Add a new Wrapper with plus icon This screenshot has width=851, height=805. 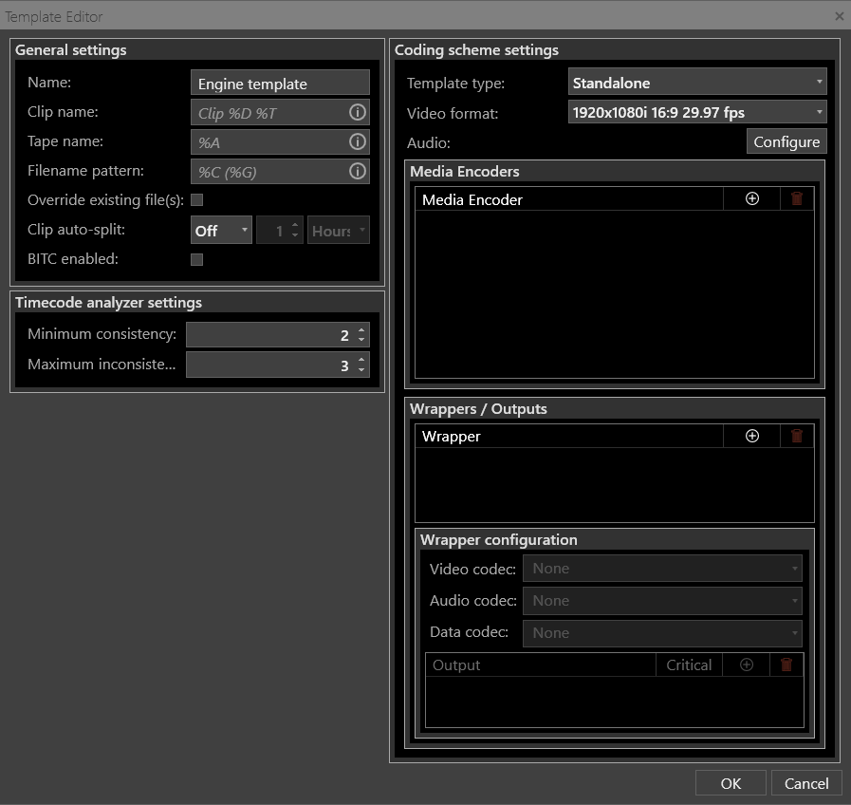(751, 436)
